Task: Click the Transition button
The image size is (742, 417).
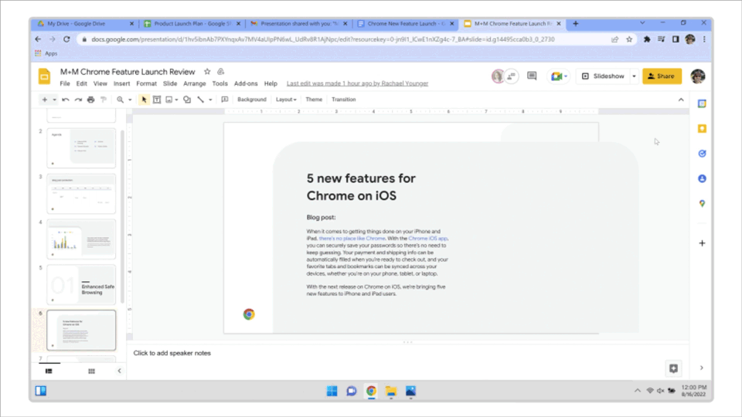Action: [x=343, y=100]
